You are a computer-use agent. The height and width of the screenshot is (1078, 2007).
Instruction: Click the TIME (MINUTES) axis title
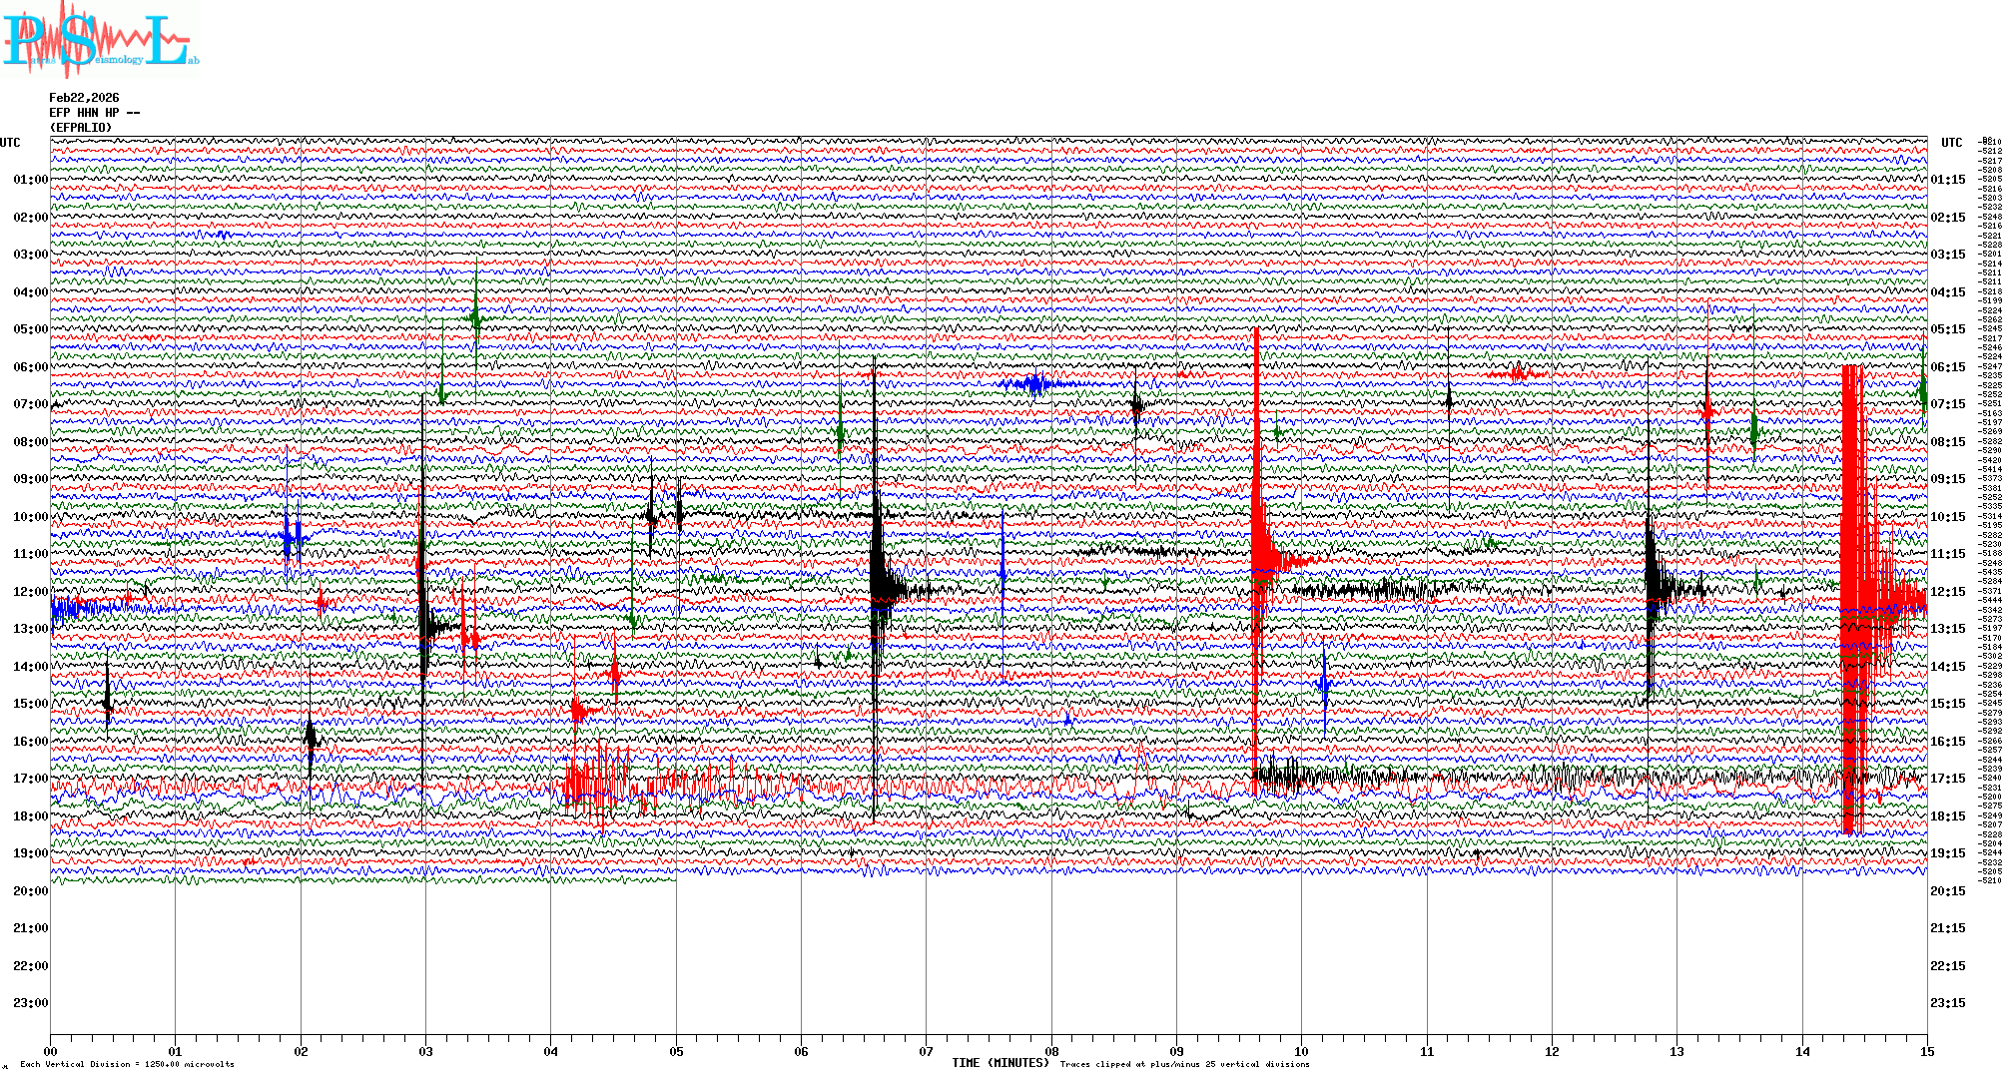click(x=1001, y=1063)
